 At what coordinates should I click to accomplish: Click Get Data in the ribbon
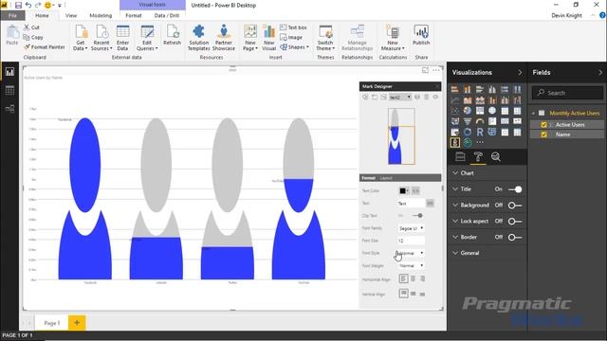(80, 38)
